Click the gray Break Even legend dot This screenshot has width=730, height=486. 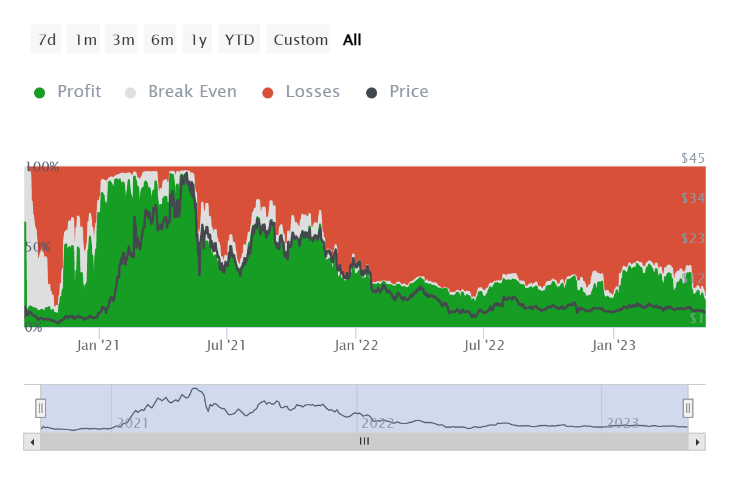point(130,91)
